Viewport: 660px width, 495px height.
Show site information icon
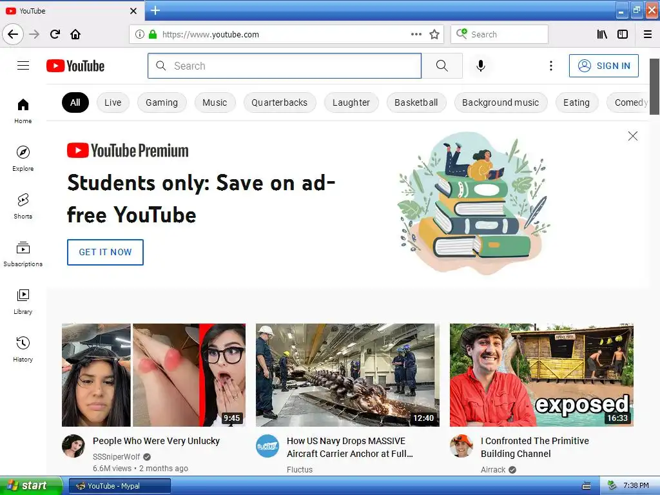click(140, 35)
